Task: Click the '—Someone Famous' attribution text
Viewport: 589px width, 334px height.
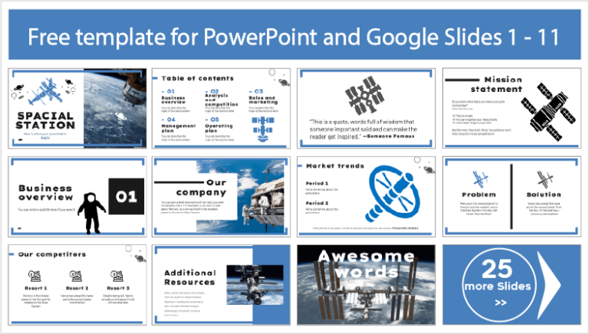Action: tap(389, 136)
